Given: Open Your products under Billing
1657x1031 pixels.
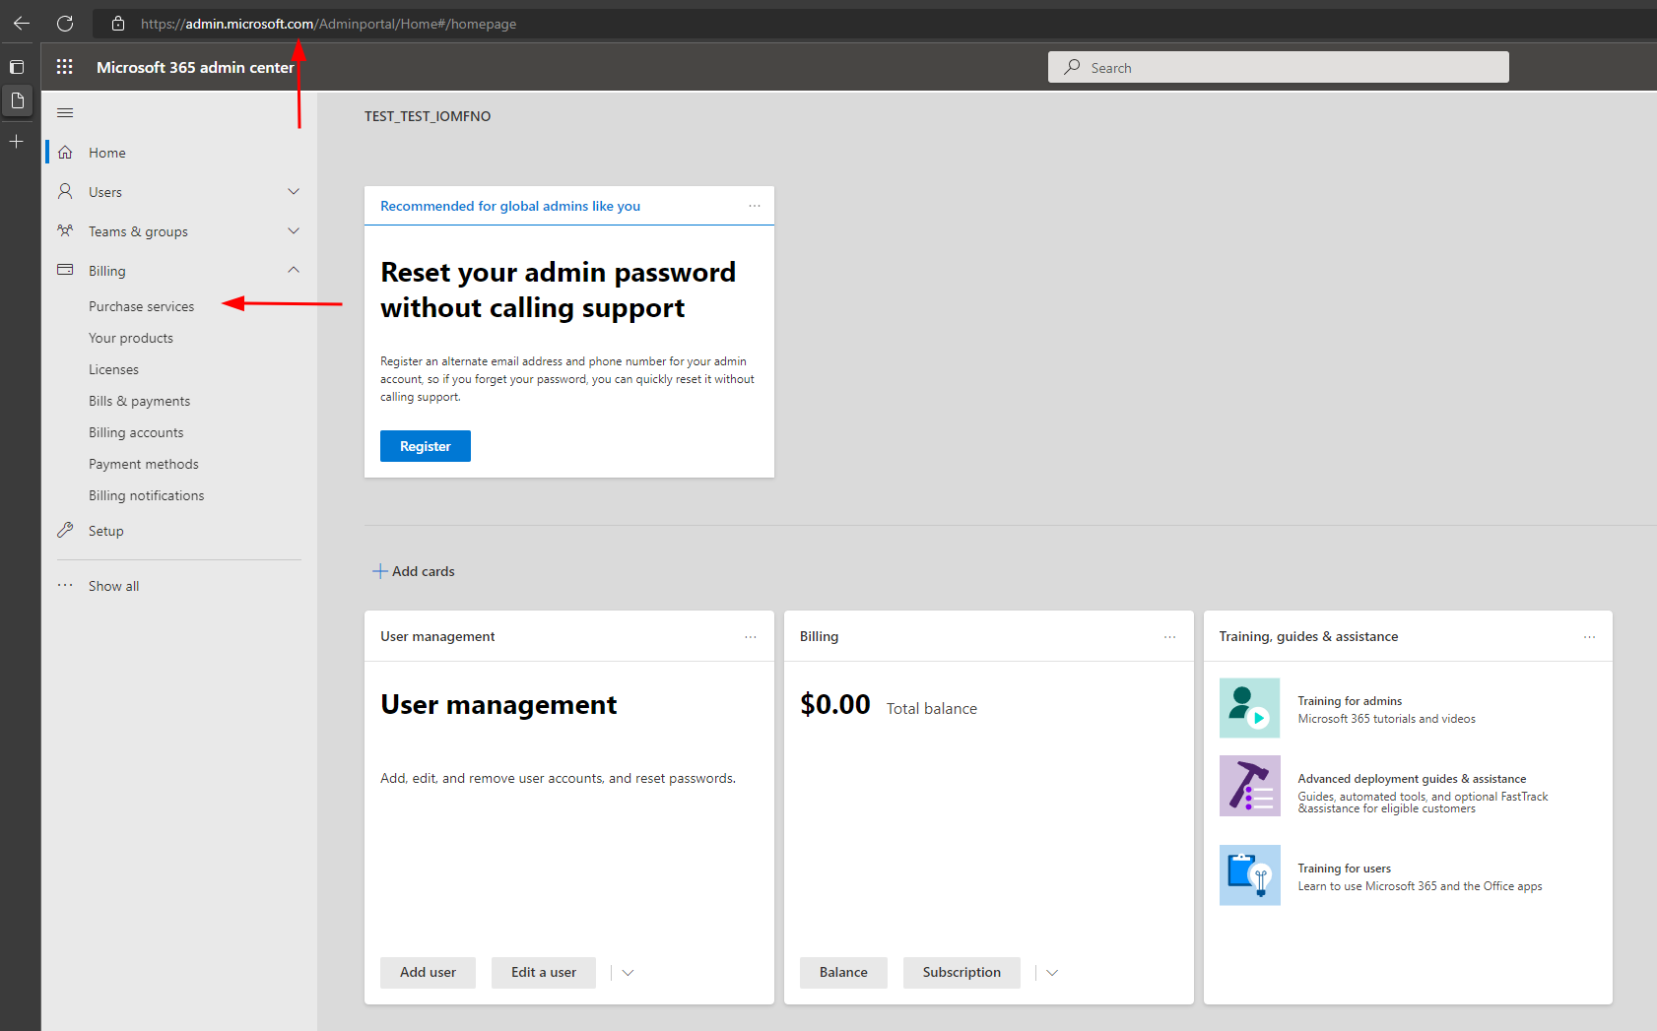Looking at the screenshot, I should pos(131,338).
